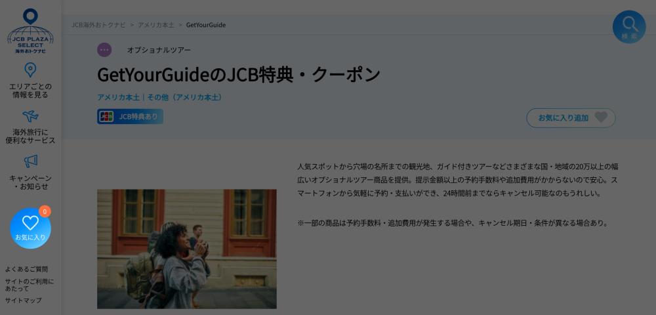Click the JCB card logo in badge
The image size is (656, 315).
pos(106,116)
